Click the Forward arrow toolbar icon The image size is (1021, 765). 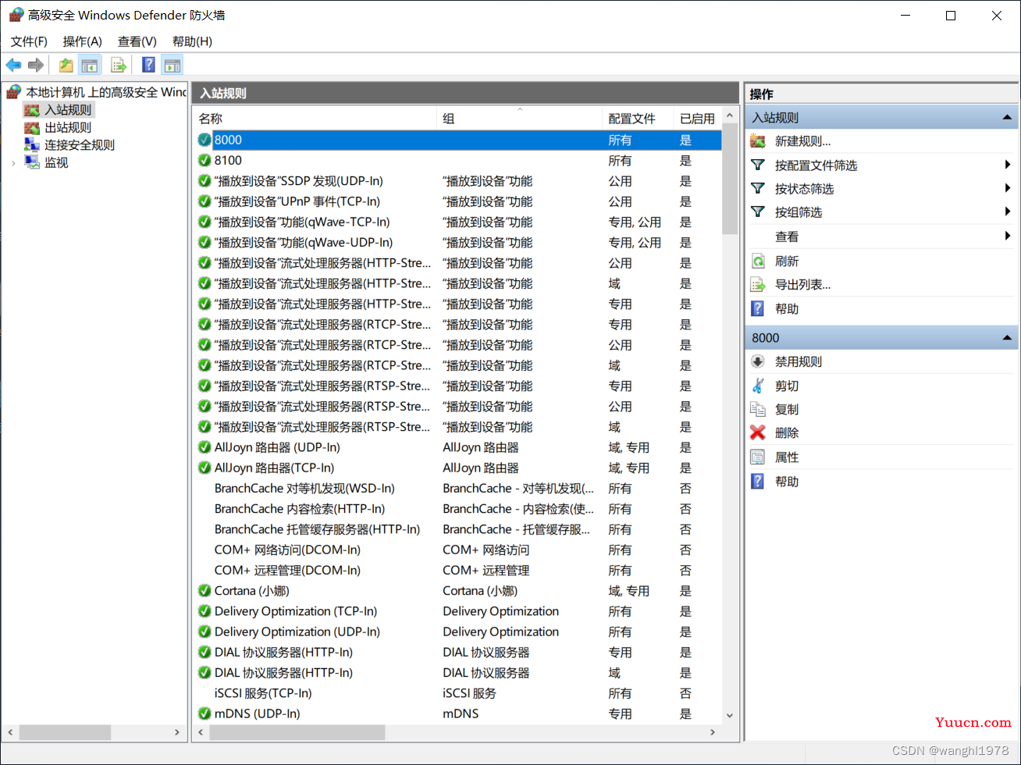coord(35,65)
